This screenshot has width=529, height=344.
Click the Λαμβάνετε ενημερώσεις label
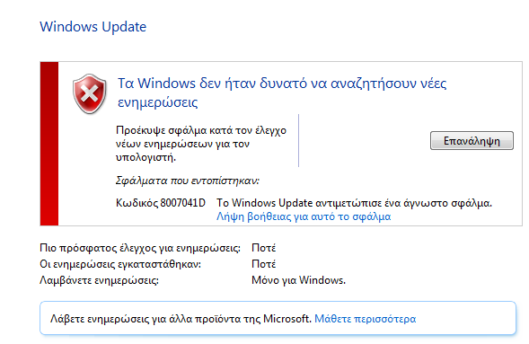[x=99, y=280]
